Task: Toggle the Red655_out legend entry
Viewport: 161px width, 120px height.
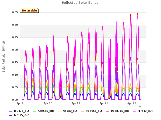Action: [x=92, y=111]
